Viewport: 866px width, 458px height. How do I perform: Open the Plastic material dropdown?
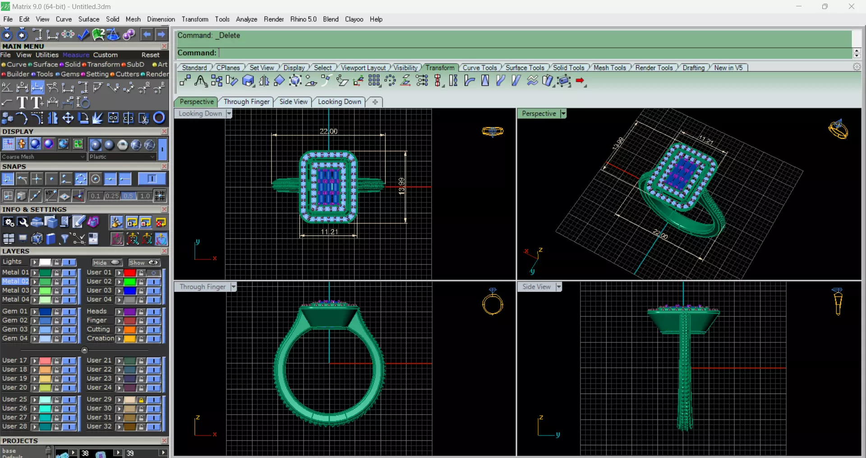click(x=122, y=157)
